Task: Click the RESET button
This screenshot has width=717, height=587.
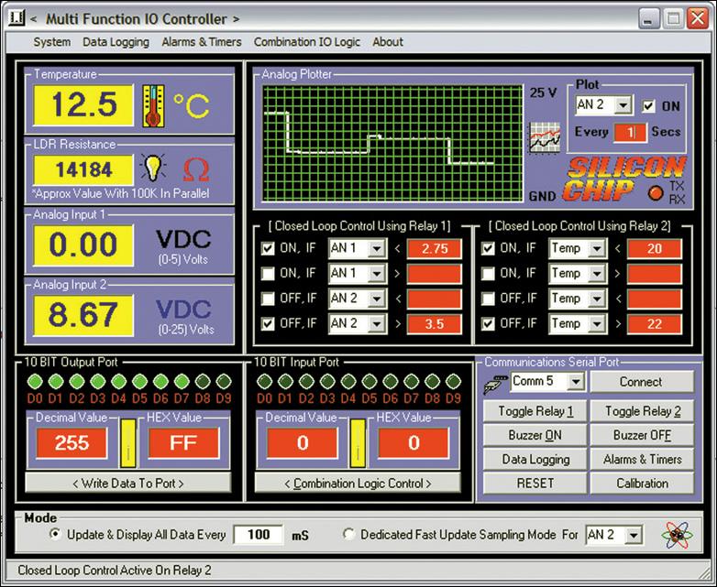Action: pyautogui.click(x=535, y=484)
